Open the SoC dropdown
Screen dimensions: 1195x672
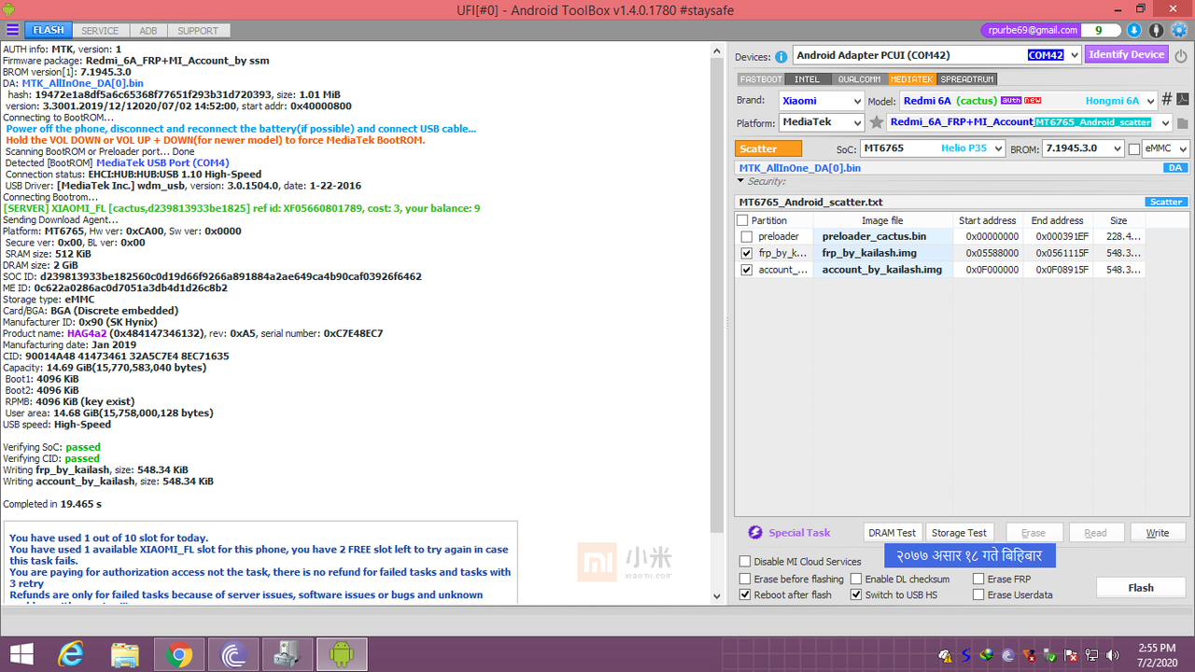(998, 148)
